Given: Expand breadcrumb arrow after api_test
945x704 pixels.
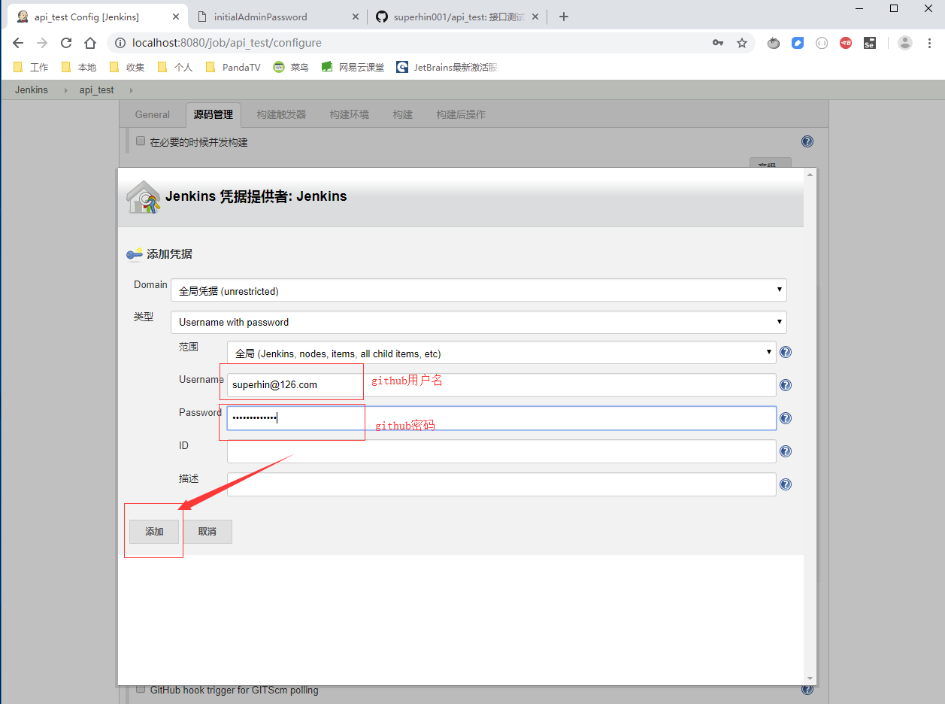Looking at the screenshot, I should (132, 90).
